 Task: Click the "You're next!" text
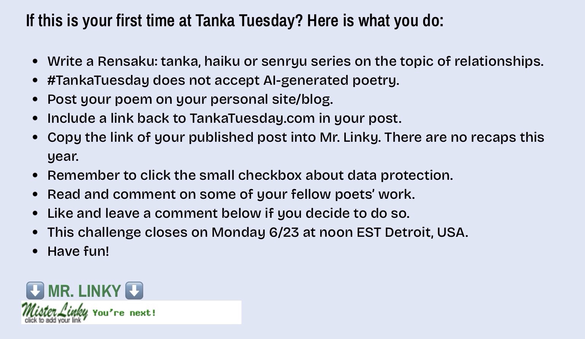124,313
